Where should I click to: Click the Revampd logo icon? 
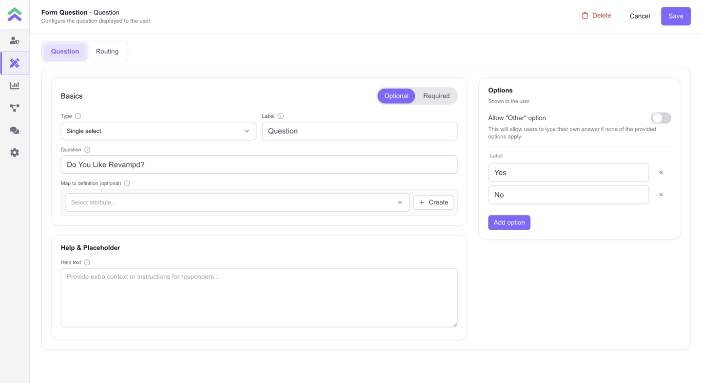(x=15, y=15)
